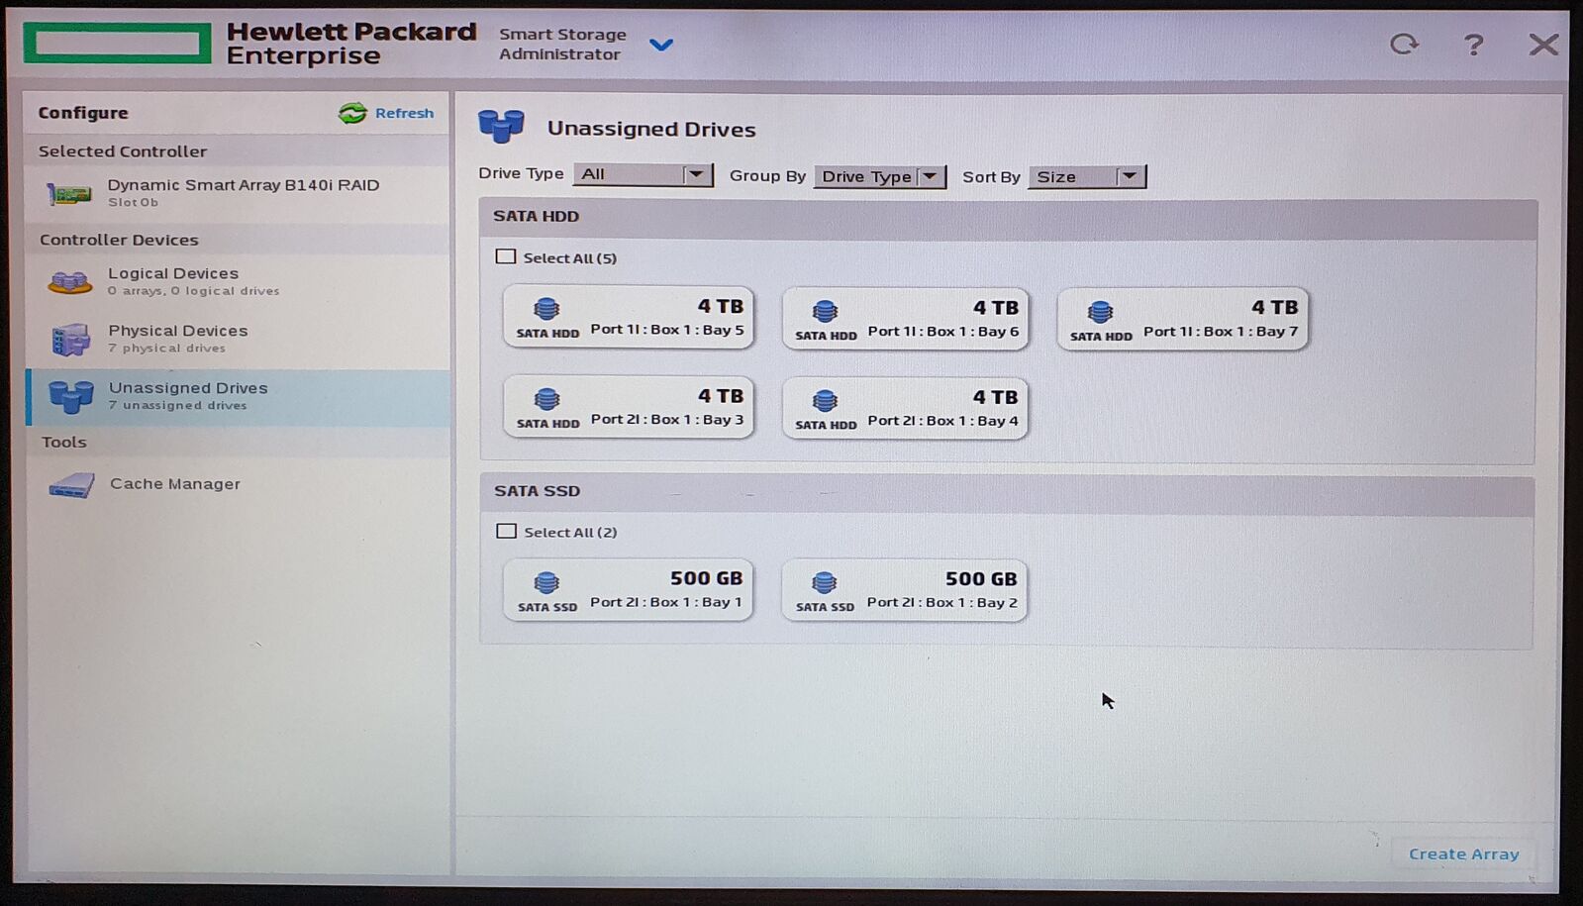The image size is (1583, 906).
Task: Open Cache Manager tool
Action: pos(238,484)
